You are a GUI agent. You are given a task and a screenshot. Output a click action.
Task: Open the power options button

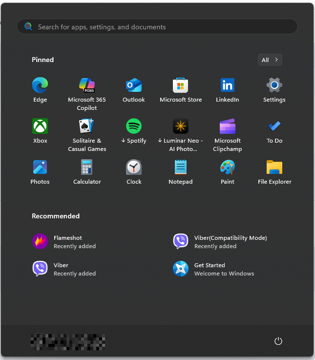pyautogui.click(x=278, y=341)
